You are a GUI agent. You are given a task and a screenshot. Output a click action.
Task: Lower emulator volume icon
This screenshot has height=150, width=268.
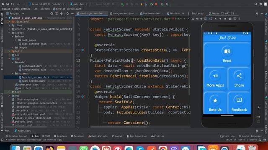[x=201, y=19]
